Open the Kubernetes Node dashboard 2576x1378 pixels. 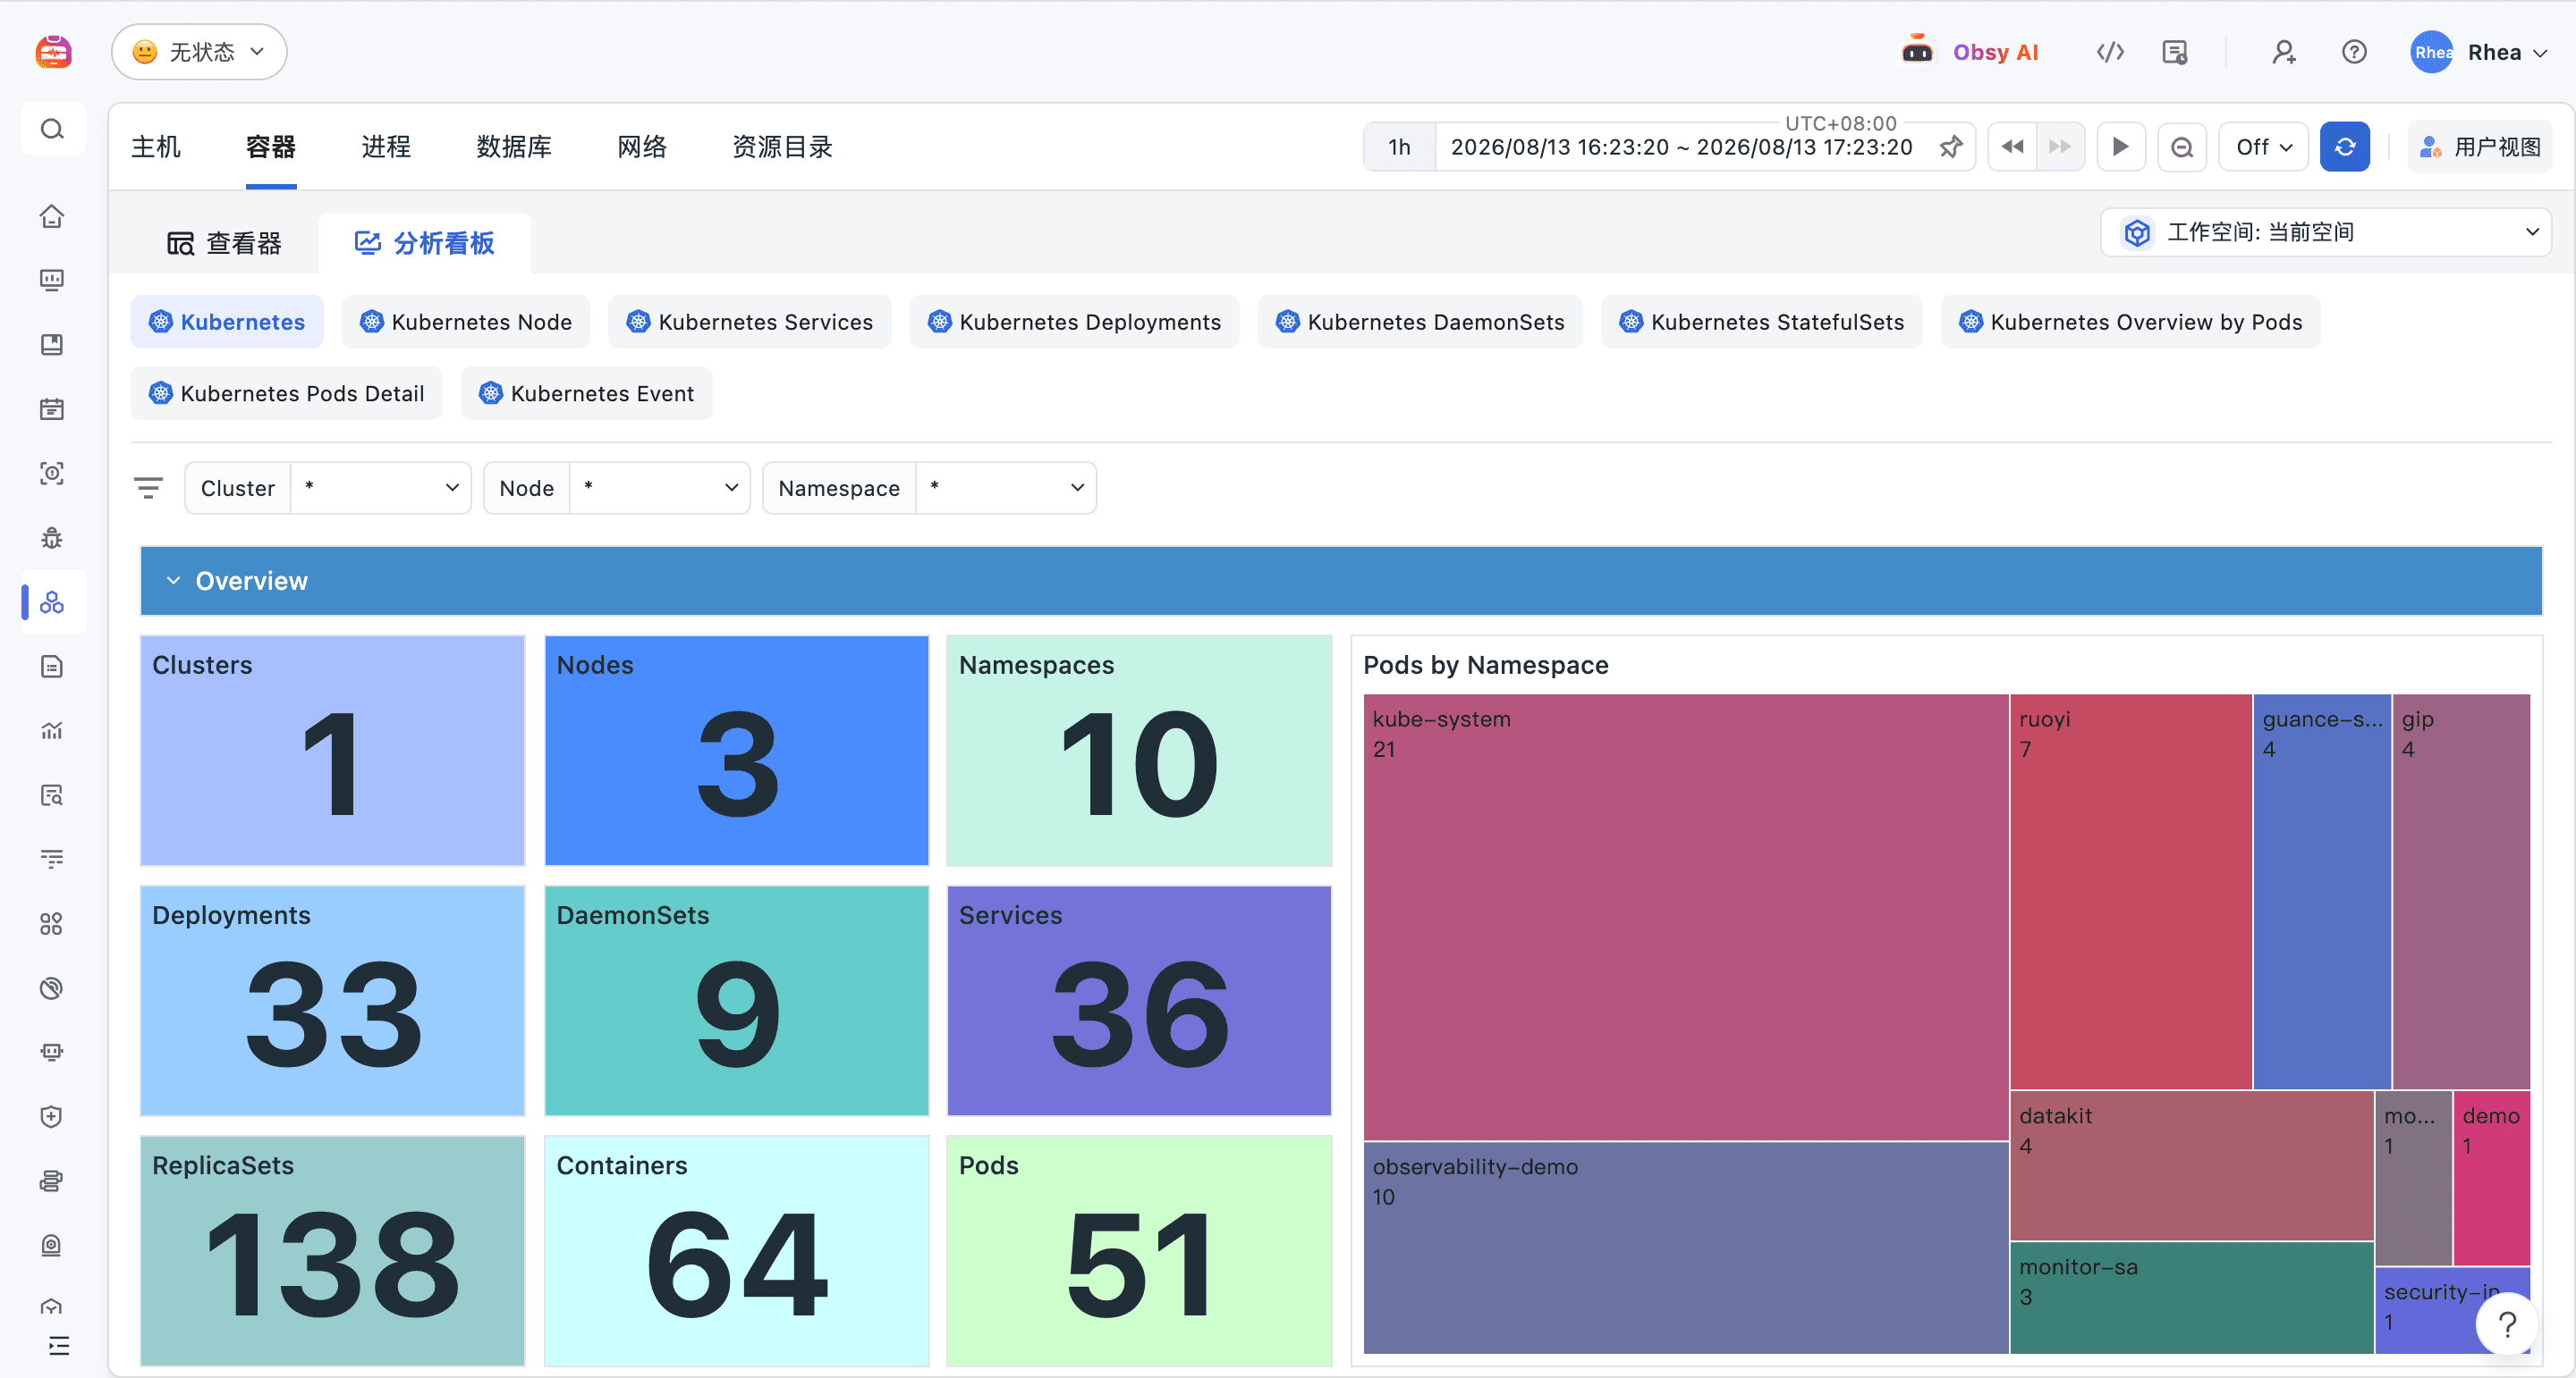[466, 322]
